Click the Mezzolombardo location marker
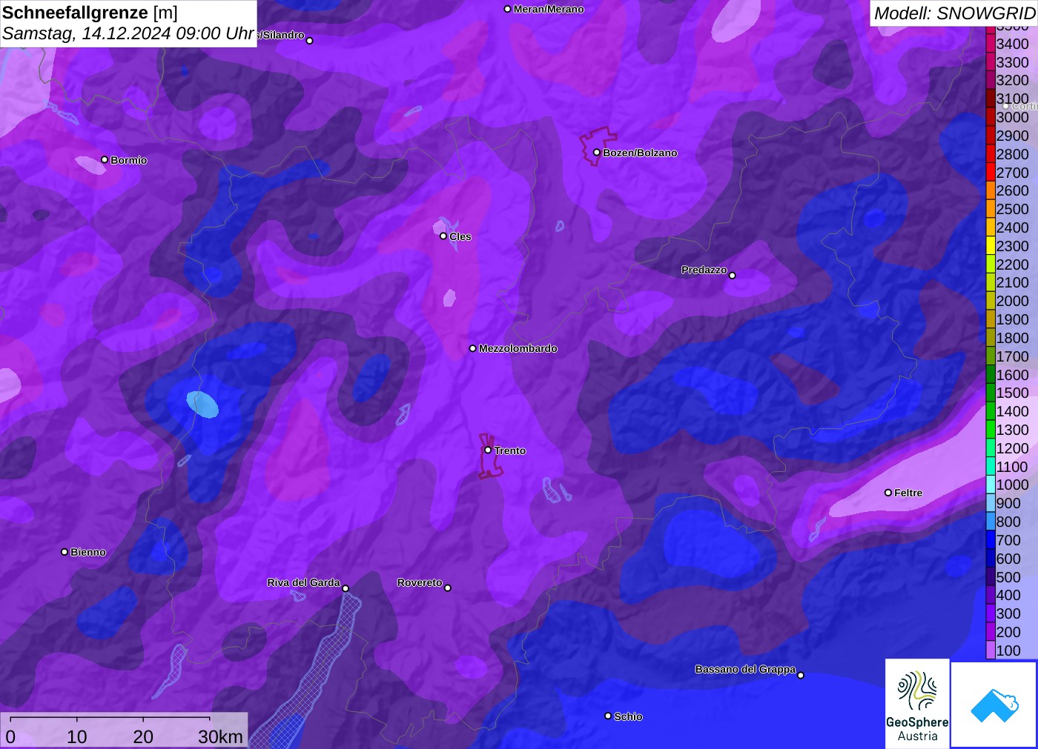 [473, 348]
